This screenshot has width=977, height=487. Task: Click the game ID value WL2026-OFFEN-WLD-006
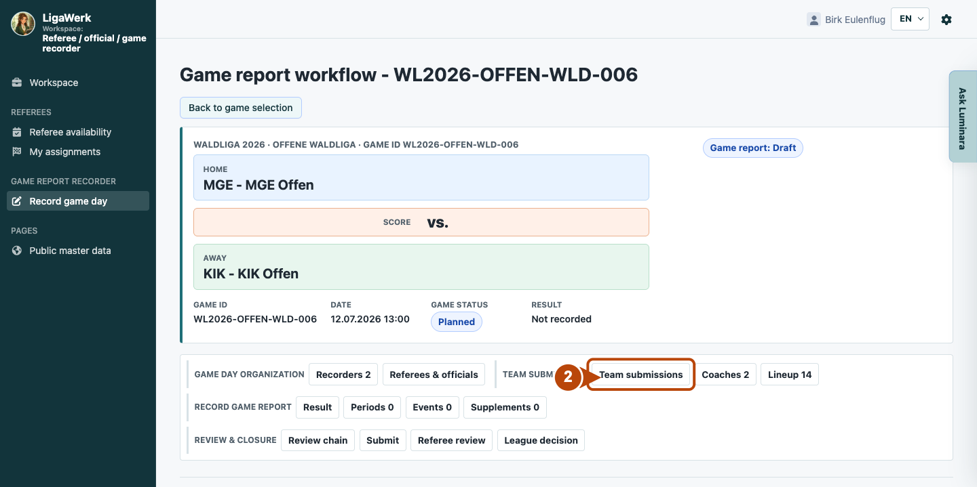click(255, 319)
